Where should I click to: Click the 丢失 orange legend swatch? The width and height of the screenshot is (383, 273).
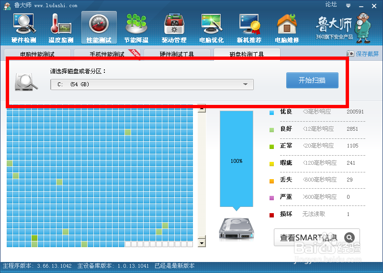tap(271, 181)
